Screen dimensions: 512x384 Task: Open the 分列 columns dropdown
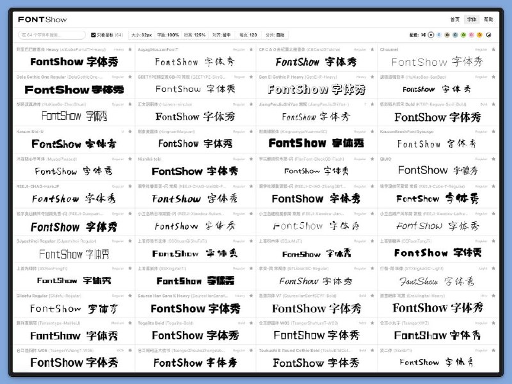(x=275, y=35)
